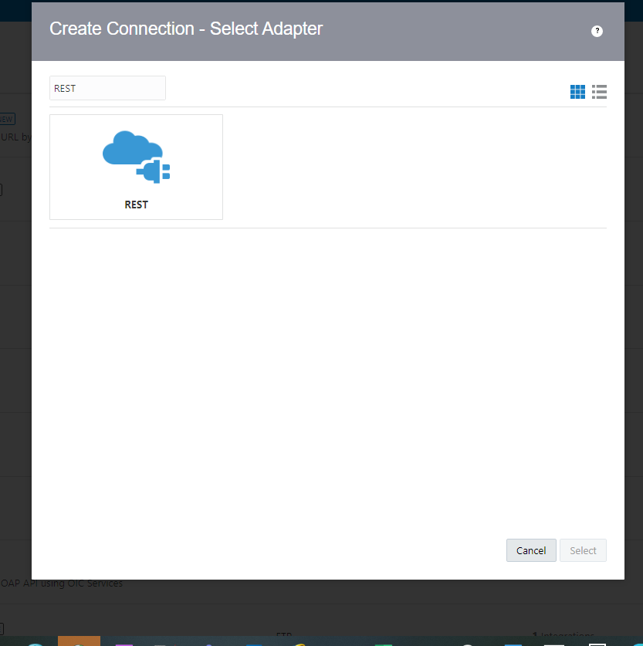Open the orange highlighted taskbar app
The image size is (643, 646).
[x=79, y=641]
